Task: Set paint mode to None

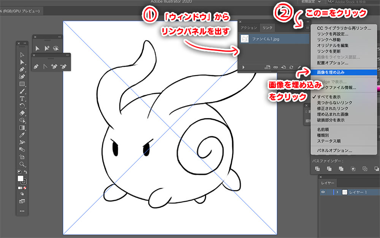Action: pyautogui.click(x=25, y=188)
